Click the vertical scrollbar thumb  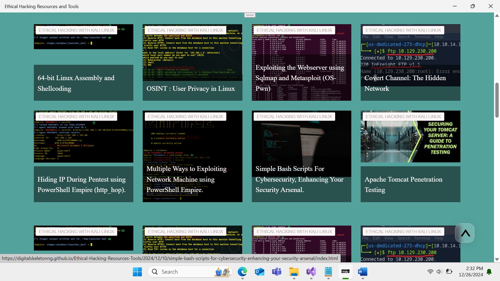pyautogui.click(x=497, y=100)
